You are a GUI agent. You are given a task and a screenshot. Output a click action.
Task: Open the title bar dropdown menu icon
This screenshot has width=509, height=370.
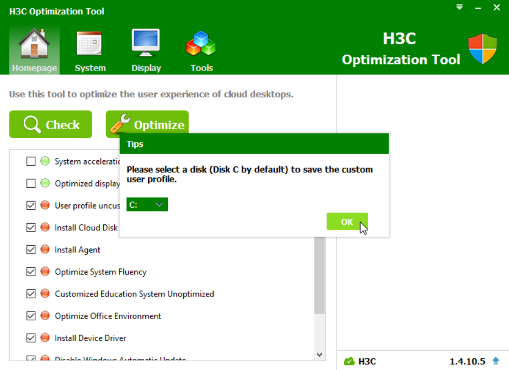click(459, 7)
